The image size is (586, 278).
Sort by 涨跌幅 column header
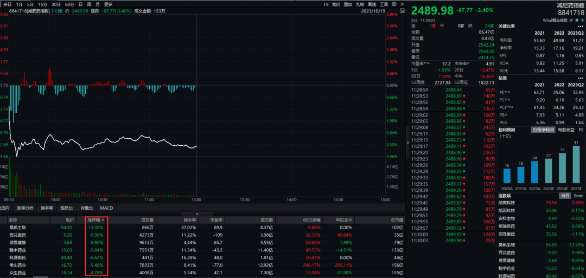pos(95,221)
